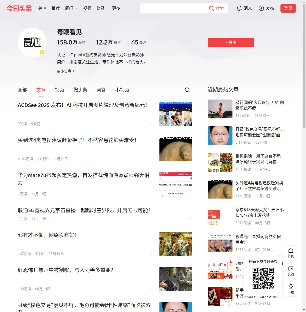Screen dimensions: 306x312
Task: Click inside the header search input field
Action: 172,9
